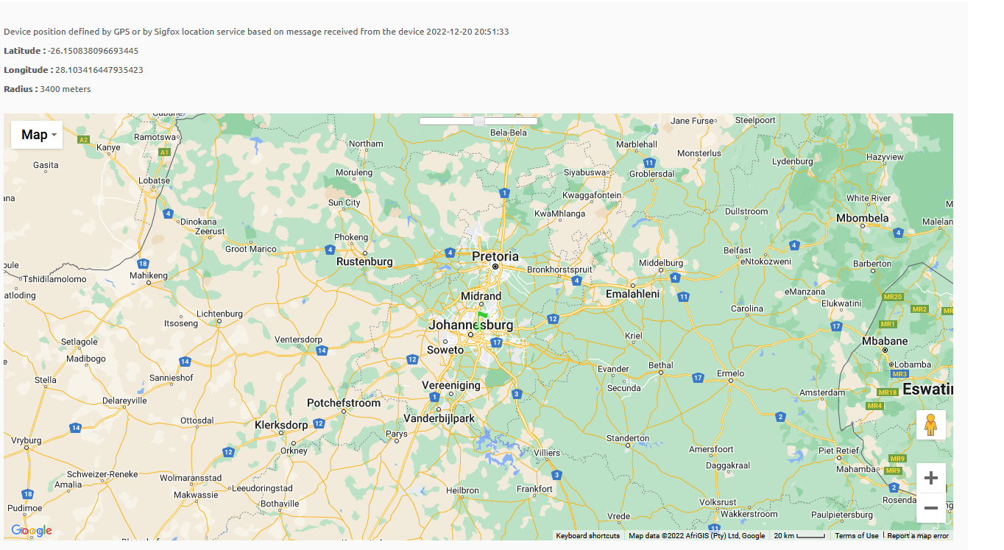Zoom in using the plus icon

(x=931, y=478)
